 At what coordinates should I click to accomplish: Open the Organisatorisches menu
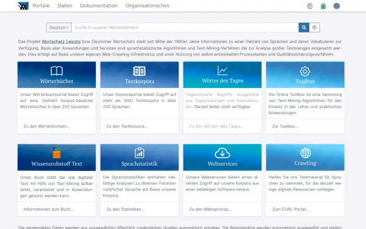[x=147, y=5]
